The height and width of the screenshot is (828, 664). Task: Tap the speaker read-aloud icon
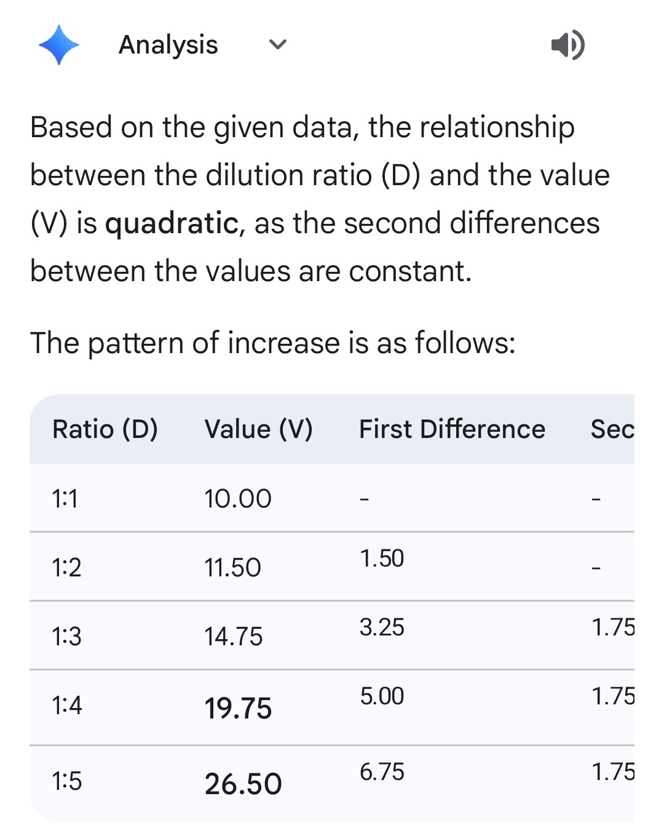567,45
